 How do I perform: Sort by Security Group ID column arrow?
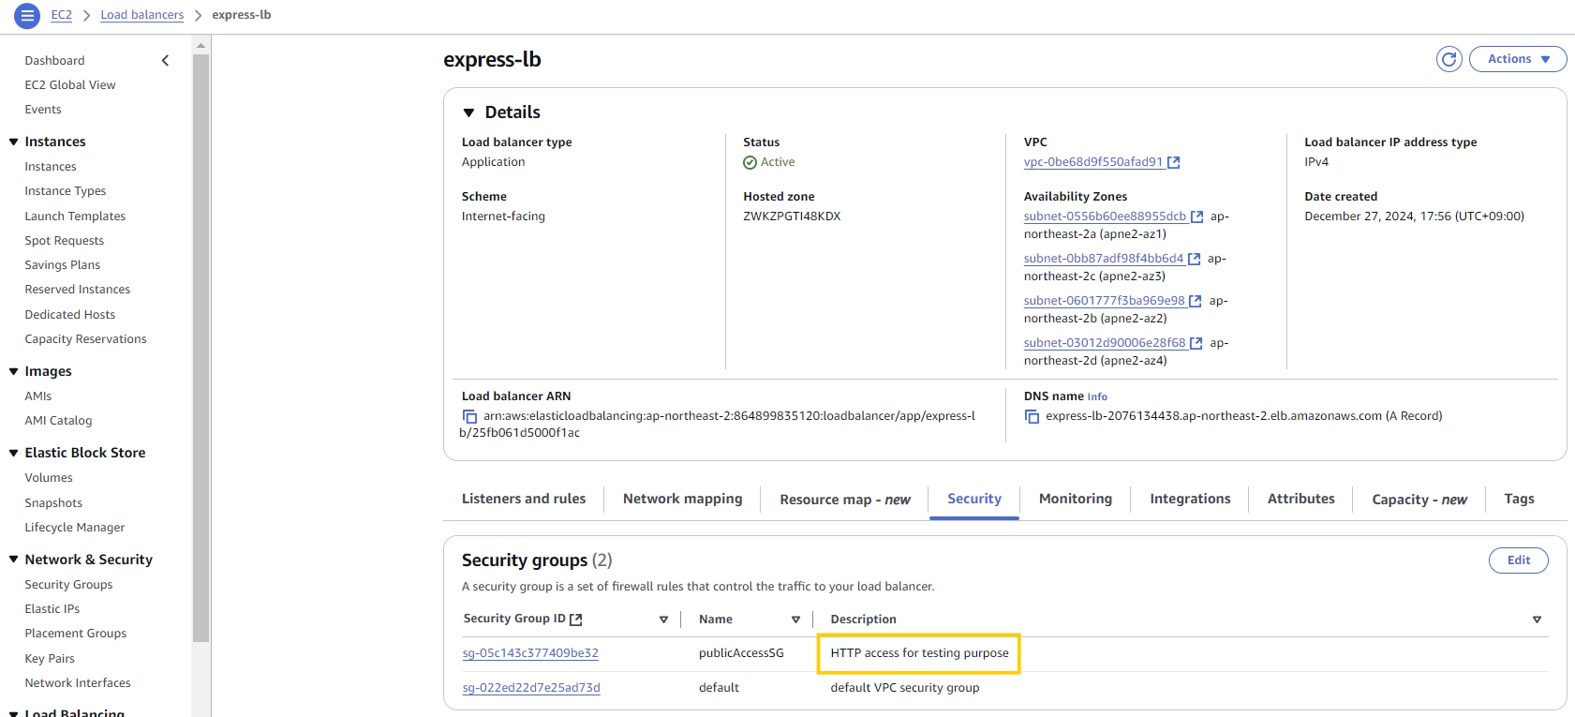pos(663,620)
